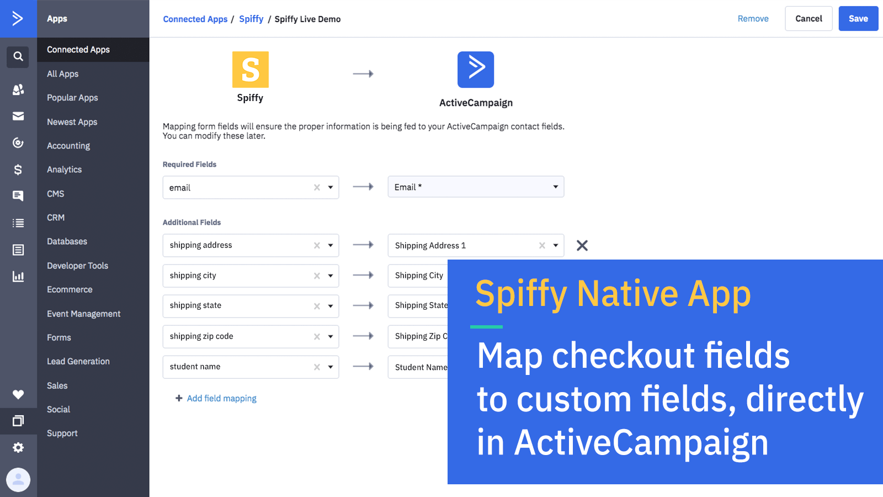Clear the 'shipping city' source field
The image size is (883, 497).
(x=317, y=276)
